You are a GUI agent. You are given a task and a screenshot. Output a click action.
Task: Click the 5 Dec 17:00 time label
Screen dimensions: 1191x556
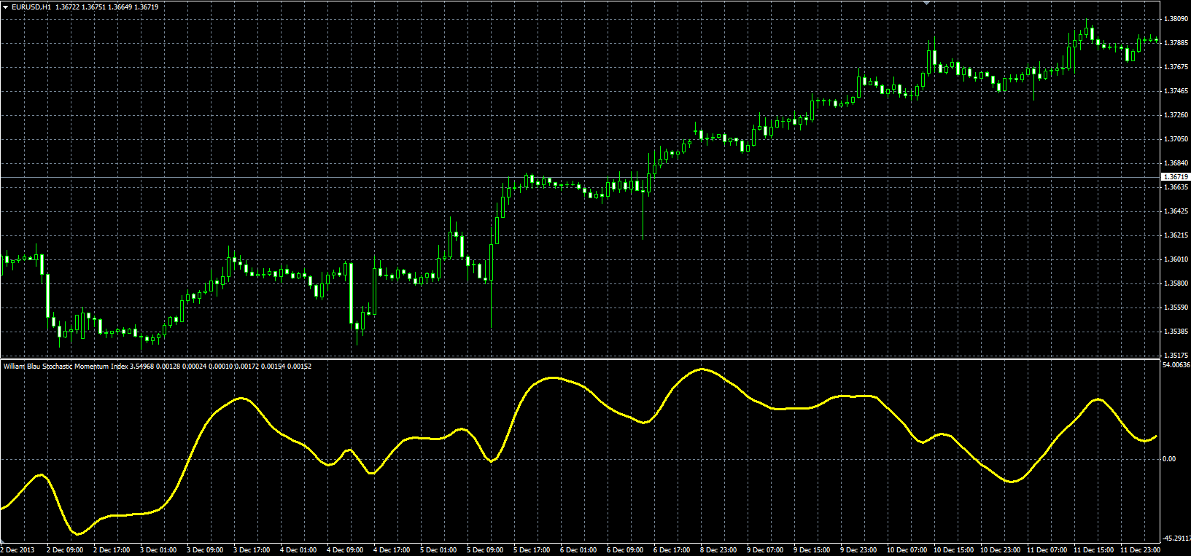[x=532, y=550]
